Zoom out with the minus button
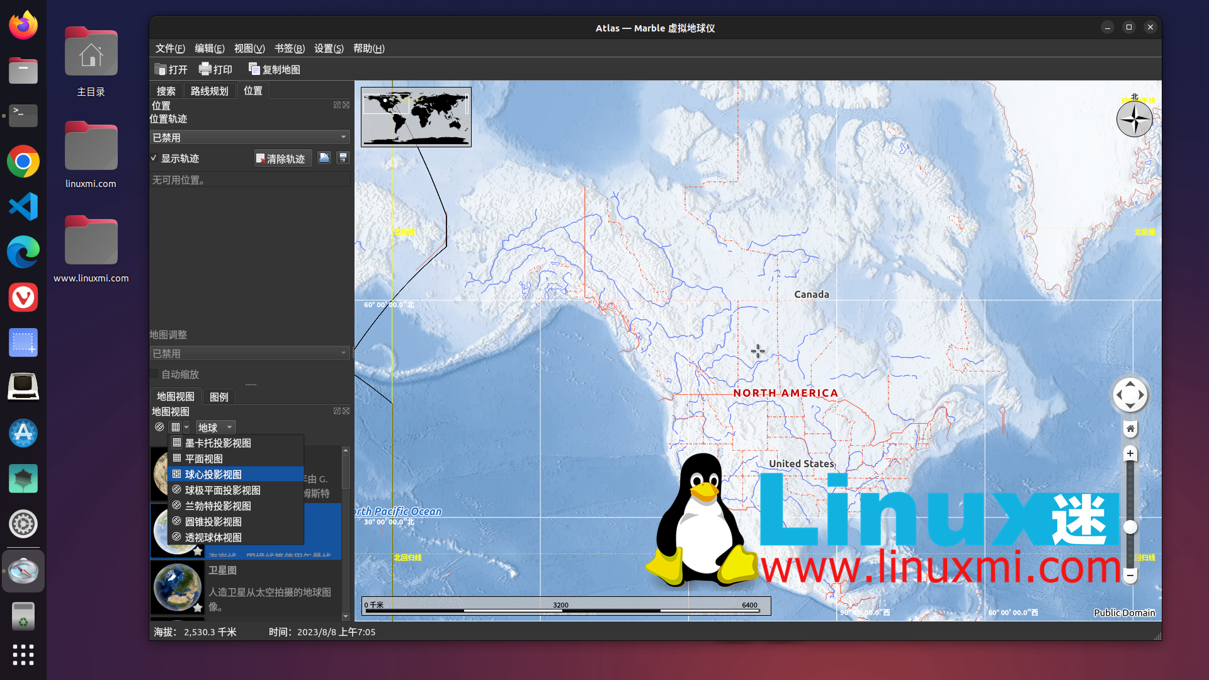 pos(1130,575)
